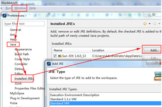This screenshot has width=162, height=107.
Task: Maximize the Preferences window
Action: click(154, 15)
